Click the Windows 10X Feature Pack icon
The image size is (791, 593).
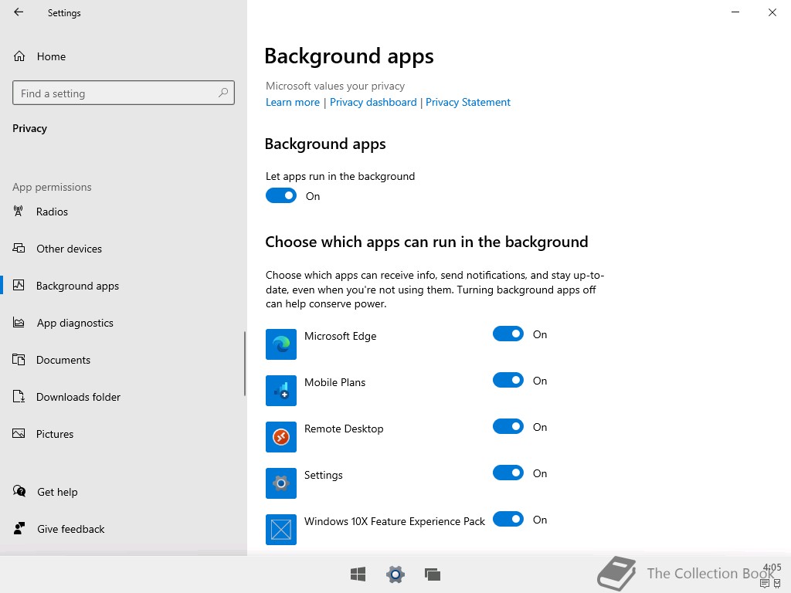click(281, 530)
